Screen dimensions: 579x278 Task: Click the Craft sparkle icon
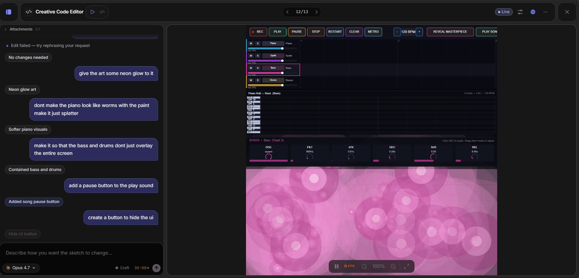click(117, 268)
